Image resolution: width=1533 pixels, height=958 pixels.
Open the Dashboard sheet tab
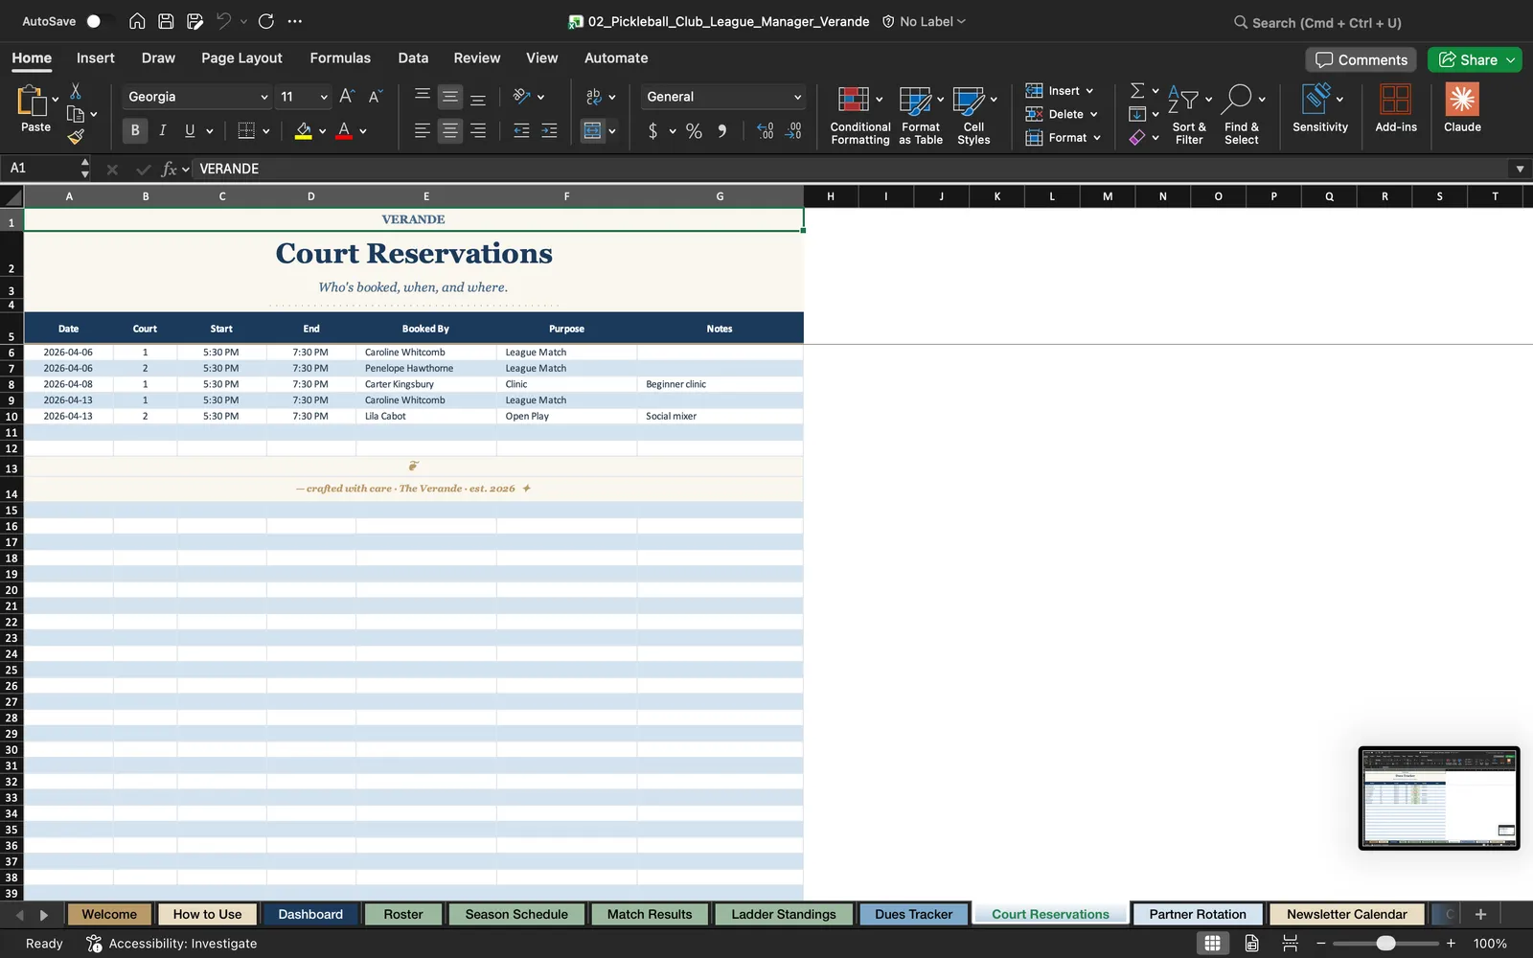click(x=310, y=914)
